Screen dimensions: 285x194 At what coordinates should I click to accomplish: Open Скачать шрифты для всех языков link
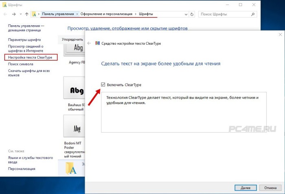pos(29,73)
